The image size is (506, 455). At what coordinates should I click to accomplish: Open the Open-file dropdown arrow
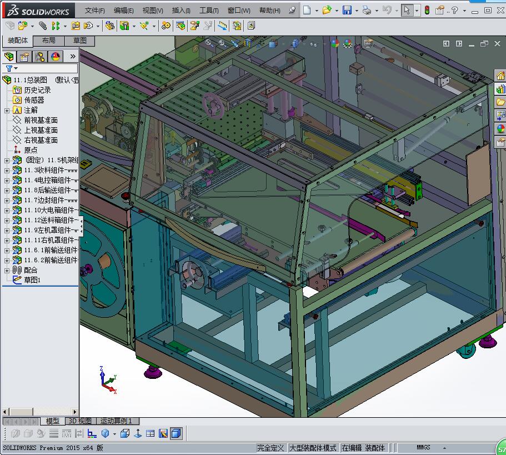[337, 10]
